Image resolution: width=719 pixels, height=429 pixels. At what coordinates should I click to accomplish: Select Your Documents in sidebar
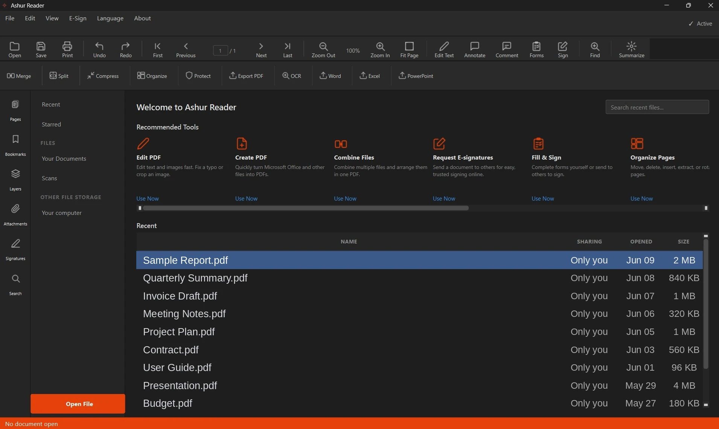pos(64,158)
